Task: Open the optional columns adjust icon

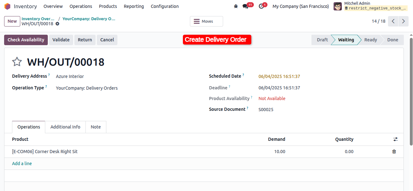Action: [396, 139]
